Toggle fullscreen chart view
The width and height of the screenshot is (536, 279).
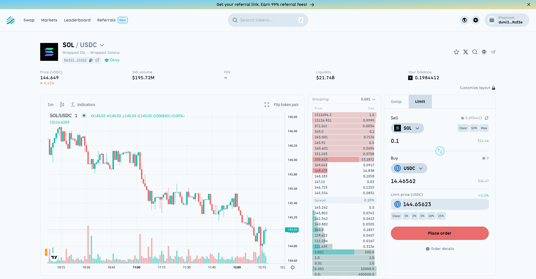click(267, 105)
